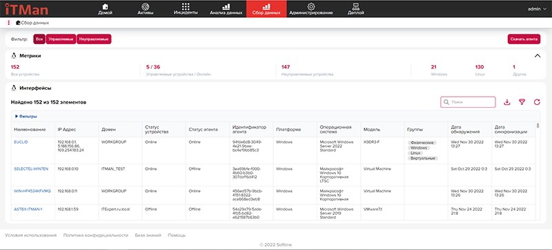
Task: Click the Linux group tag
Action: click(x=416, y=153)
